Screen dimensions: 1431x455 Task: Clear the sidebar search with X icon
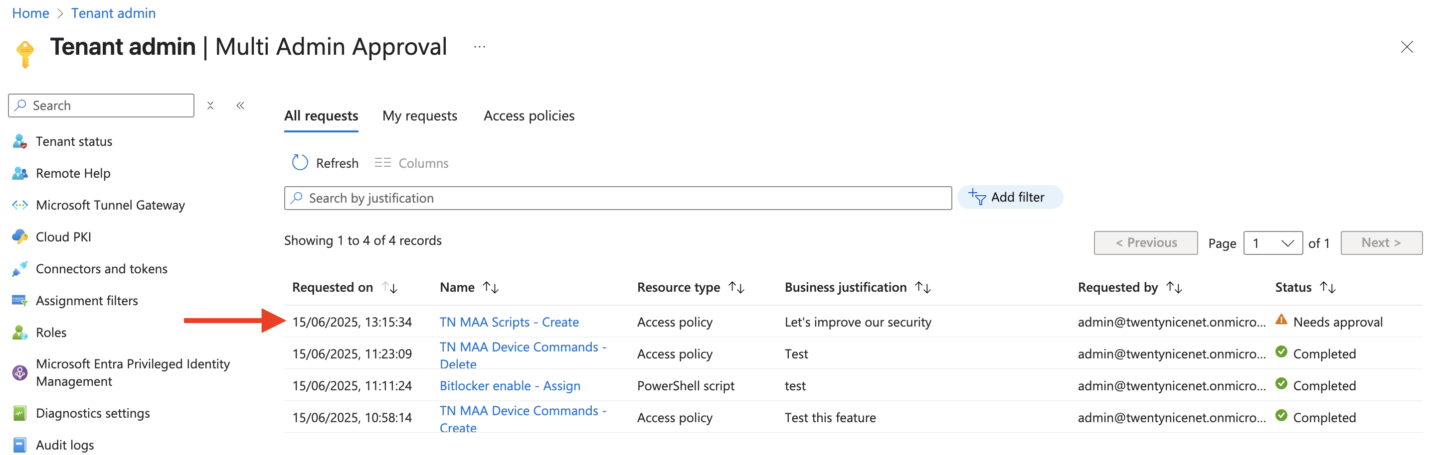(210, 106)
